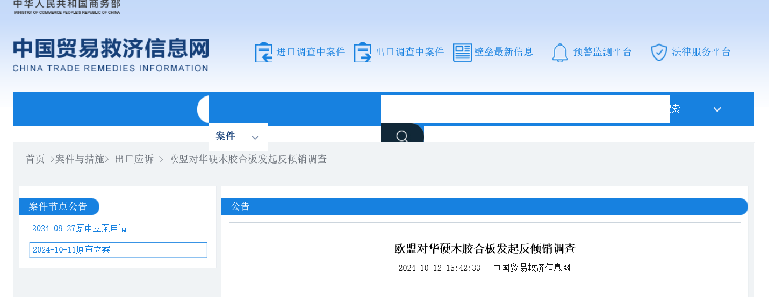Click the article title 欧盟对华硬木胶合板发起反倾销调查
This screenshot has height=297, width=769.
pos(485,249)
